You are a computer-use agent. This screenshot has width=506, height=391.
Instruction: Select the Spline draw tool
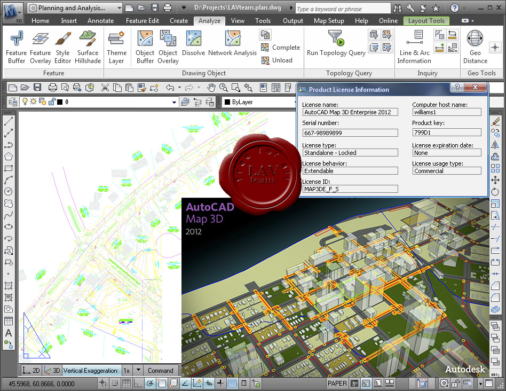pyautogui.click(x=9, y=215)
